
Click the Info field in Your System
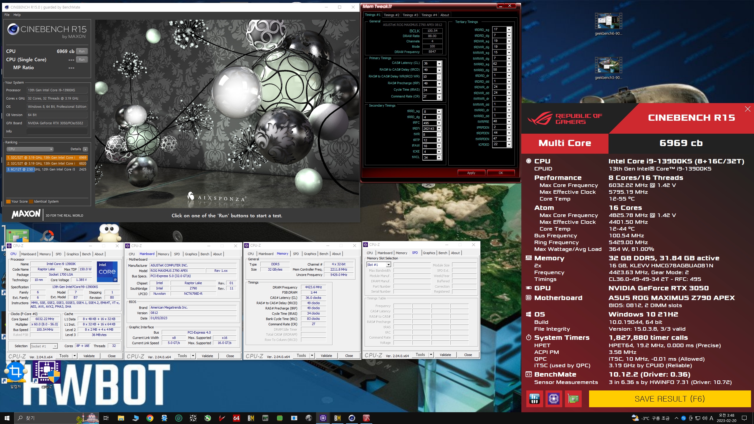(x=57, y=131)
